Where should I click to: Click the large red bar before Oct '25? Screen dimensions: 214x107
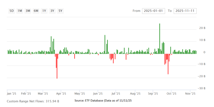tap(168, 64)
